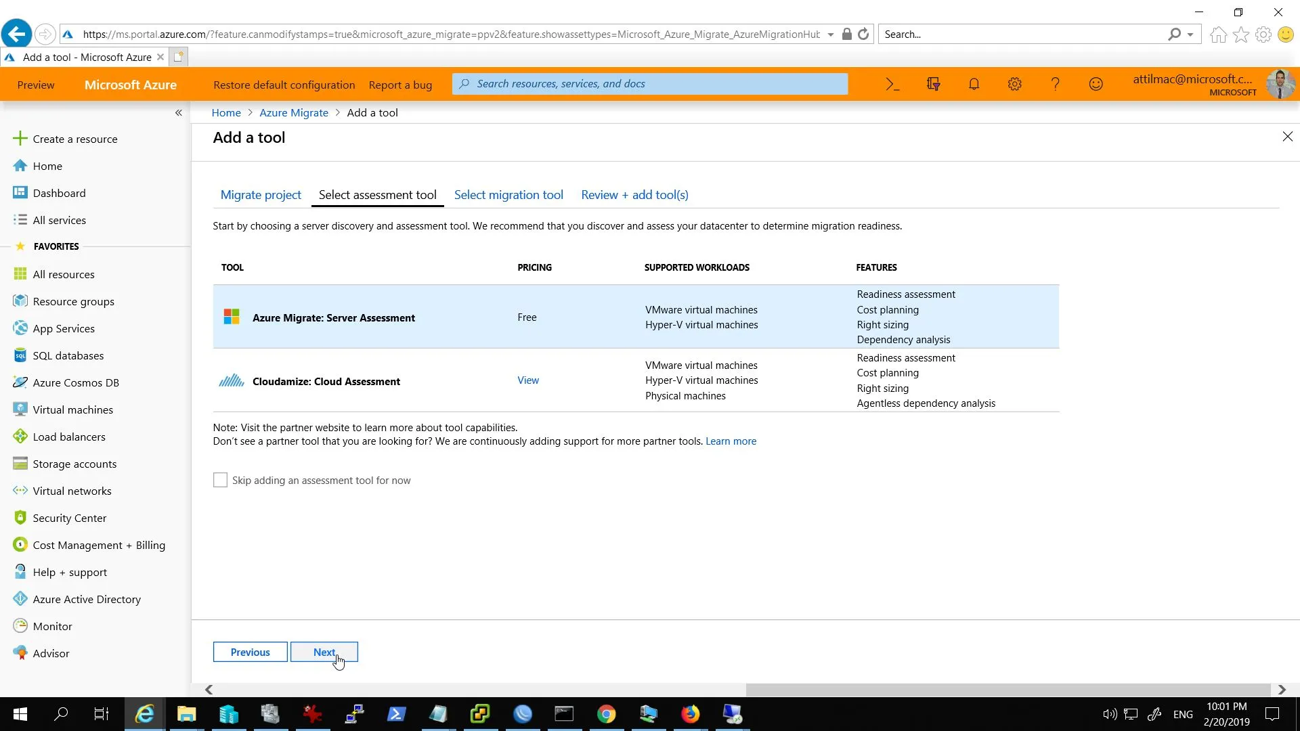Open All services list
The height and width of the screenshot is (731, 1300).
(59, 220)
